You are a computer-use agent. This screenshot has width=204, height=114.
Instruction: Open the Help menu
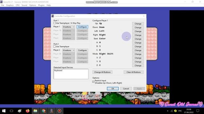tap(49, 5)
